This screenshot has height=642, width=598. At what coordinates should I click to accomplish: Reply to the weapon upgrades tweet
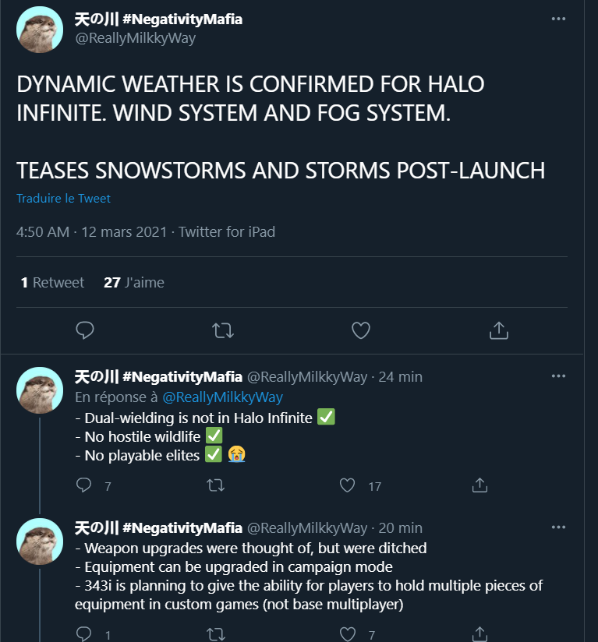click(x=85, y=634)
